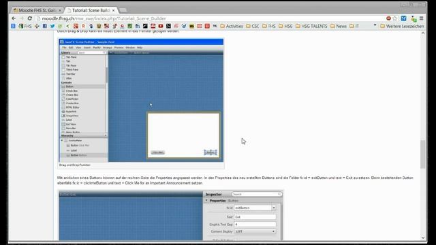
Task: Open the News bookmarks folder
Action: (339, 26)
